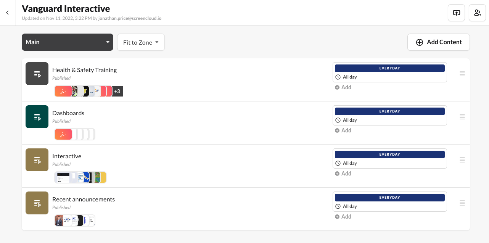489x243 pixels.
Task: Click drag handle for Health & Safety Training
Action: pos(462,74)
